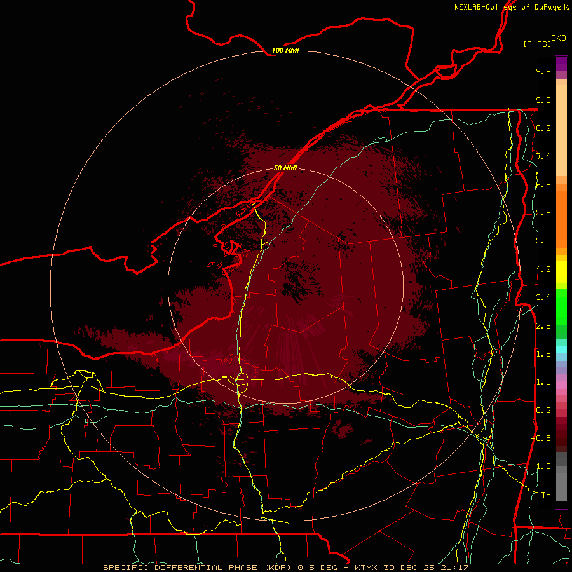This screenshot has height=572, width=572.
Task: Click the Specific Differential Phase (KDP) title text
Action: point(198,568)
